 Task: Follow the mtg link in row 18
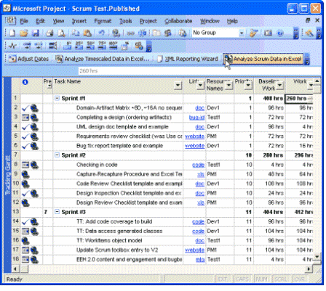200,260
